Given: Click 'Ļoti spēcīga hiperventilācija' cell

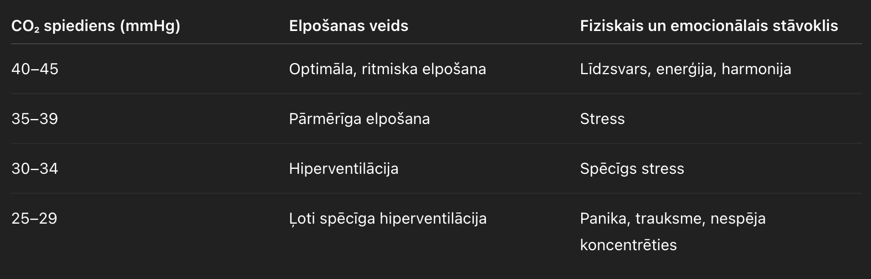Looking at the screenshot, I should [388, 219].
